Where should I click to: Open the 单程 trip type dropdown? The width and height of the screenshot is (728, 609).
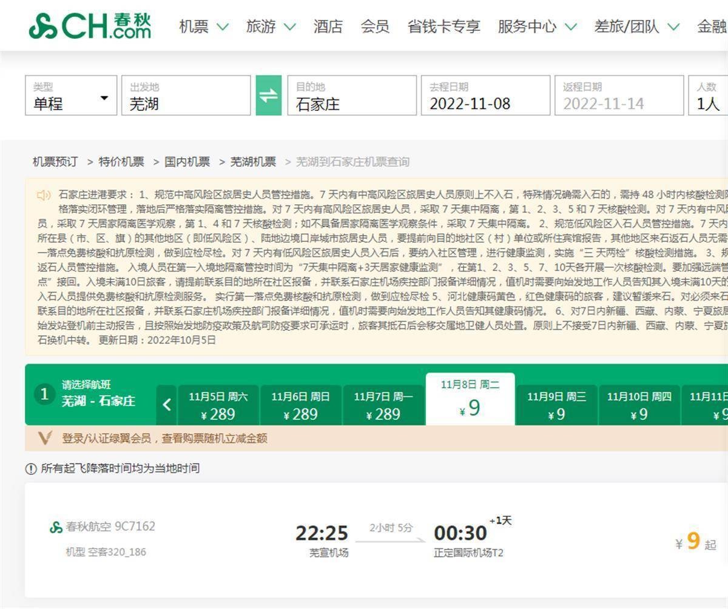[70, 96]
